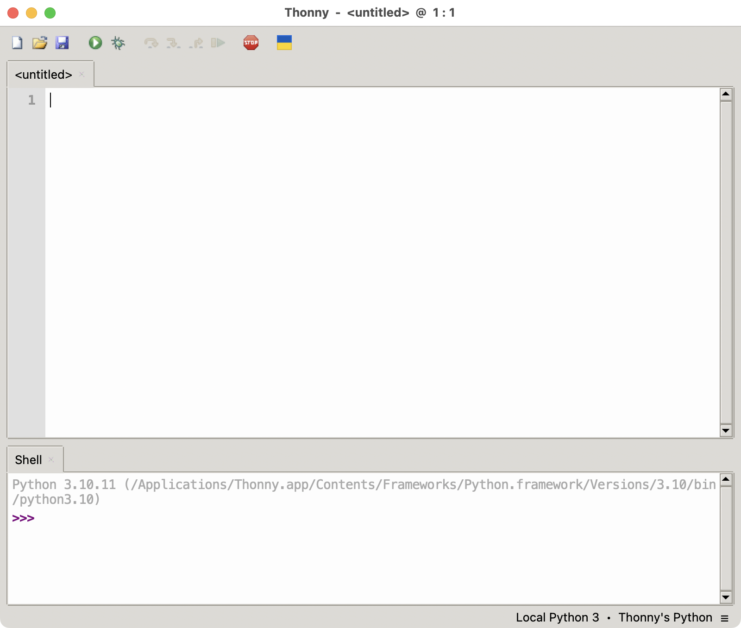Stop the backend with red STOP icon
Image resolution: width=741 pixels, height=628 pixels.
(x=251, y=43)
